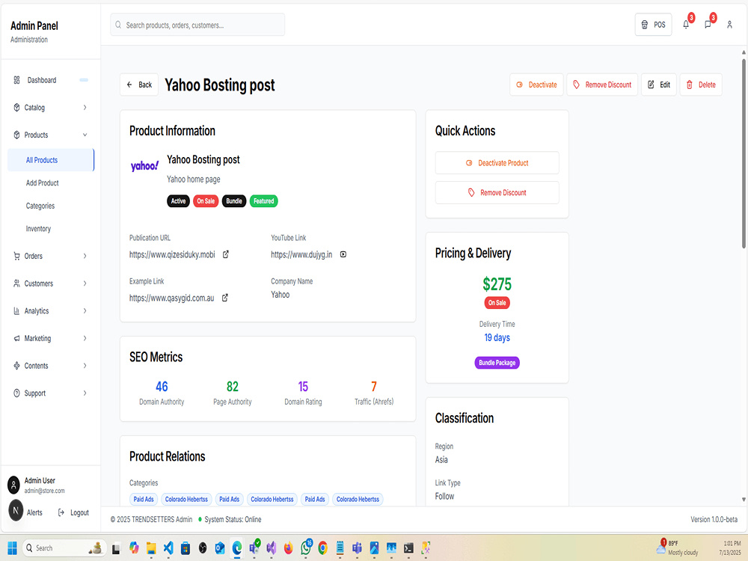Click the Featured green badge
The height and width of the screenshot is (561, 748).
click(264, 201)
